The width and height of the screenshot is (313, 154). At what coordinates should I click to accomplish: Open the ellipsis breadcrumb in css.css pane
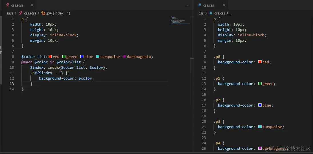pos(231,13)
